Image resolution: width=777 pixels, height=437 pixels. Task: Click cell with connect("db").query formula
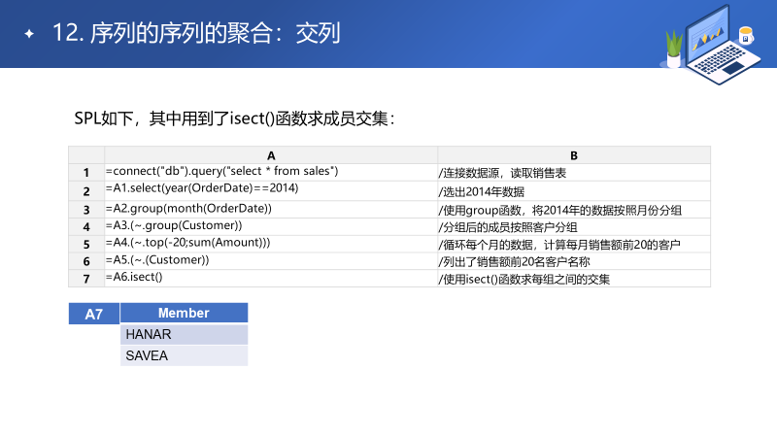(x=271, y=173)
